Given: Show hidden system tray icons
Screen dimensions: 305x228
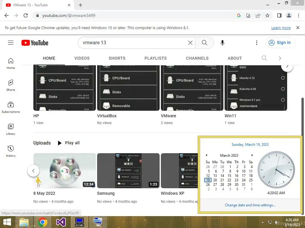Looking at the screenshot, I should [x=263, y=222].
